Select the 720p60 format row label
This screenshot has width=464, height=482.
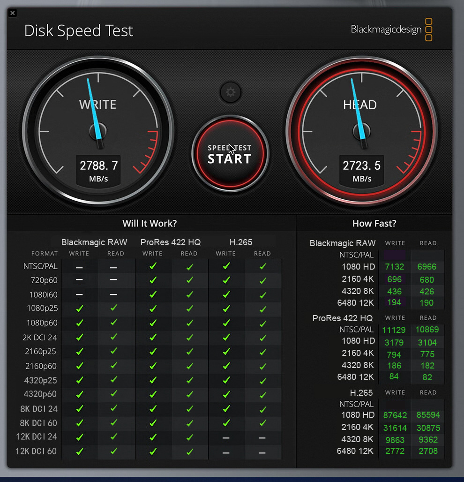(44, 280)
